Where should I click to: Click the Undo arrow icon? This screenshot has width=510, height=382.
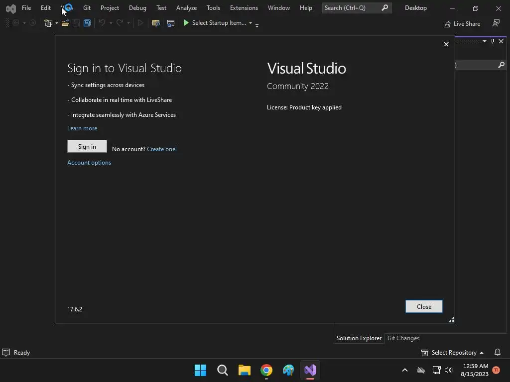click(x=102, y=23)
